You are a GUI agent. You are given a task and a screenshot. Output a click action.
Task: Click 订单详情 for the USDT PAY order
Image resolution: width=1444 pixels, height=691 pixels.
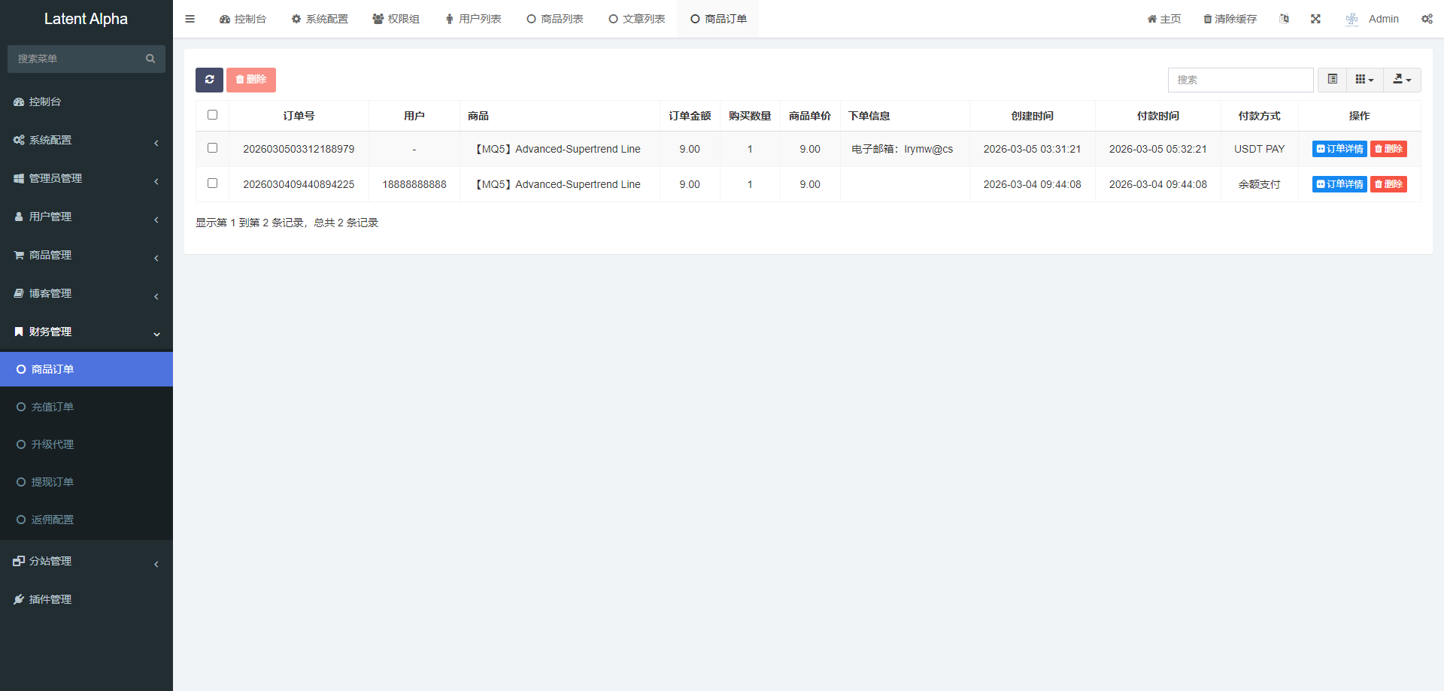[1339, 149]
